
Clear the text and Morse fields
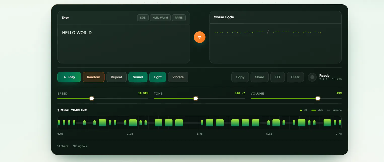pyautogui.click(x=295, y=77)
